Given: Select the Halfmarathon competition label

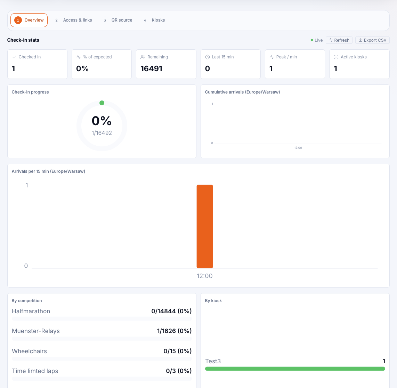Looking at the screenshot, I should pos(31,311).
